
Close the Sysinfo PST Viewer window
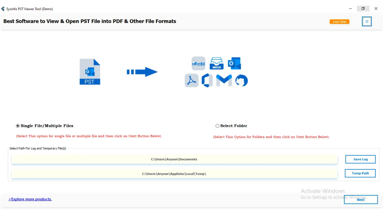point(376,9)
